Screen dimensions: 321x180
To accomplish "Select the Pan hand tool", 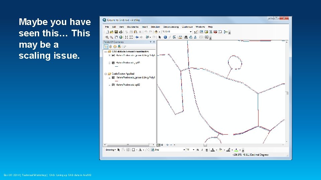I will pos(116,37).
